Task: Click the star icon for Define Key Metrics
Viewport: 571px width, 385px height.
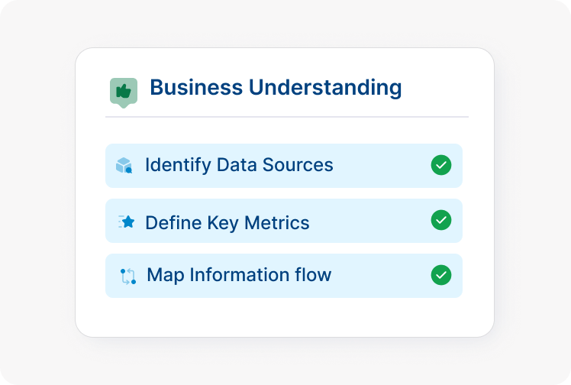Action: coord(127,222)
